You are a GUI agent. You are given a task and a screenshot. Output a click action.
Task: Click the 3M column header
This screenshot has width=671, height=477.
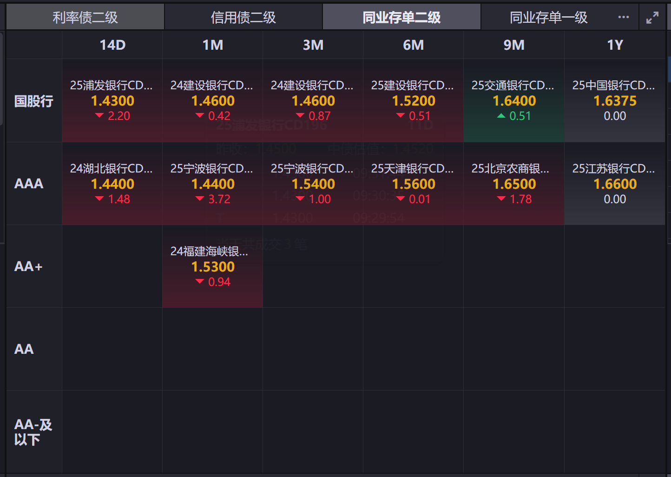click(x=313, y=45)
